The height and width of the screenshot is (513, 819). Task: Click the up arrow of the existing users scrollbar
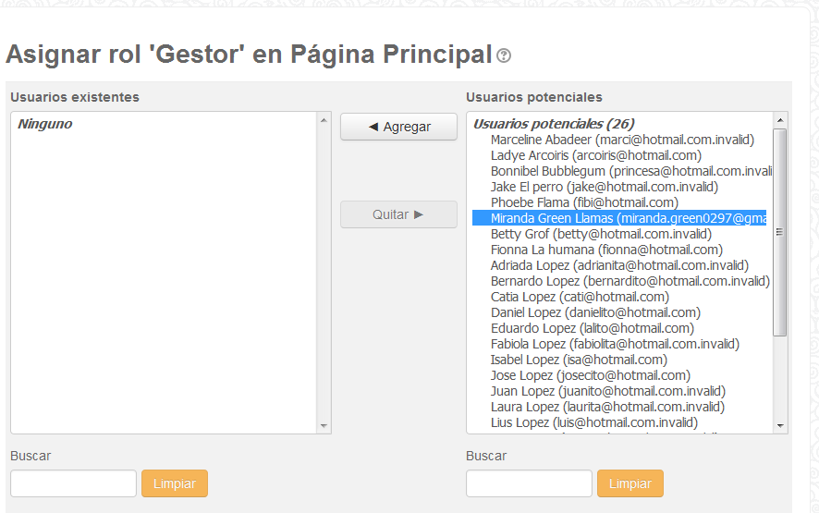324,121
